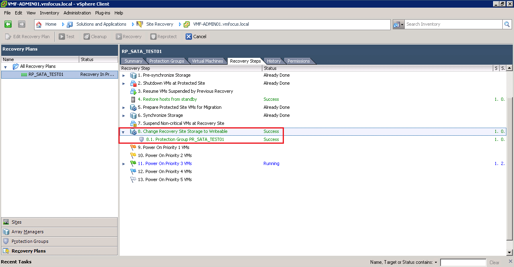
Task: Switch to the Virtual Machines tab
Action: tap(207, 61)
